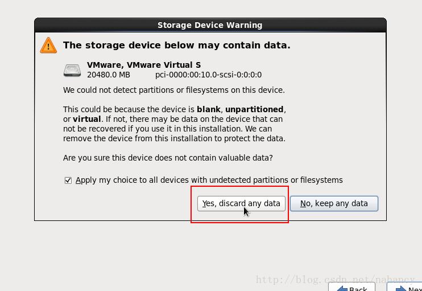This screenshot has height=291, width=422.
Task: Click the Storage Device Warning title bar
Action: (210, 25)
